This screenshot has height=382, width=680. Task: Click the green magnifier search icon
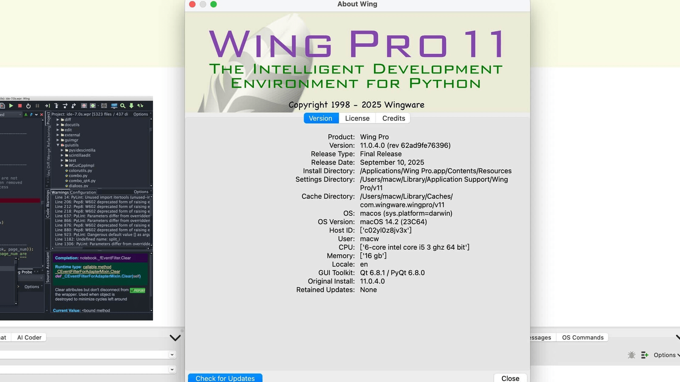click(123, 106)
